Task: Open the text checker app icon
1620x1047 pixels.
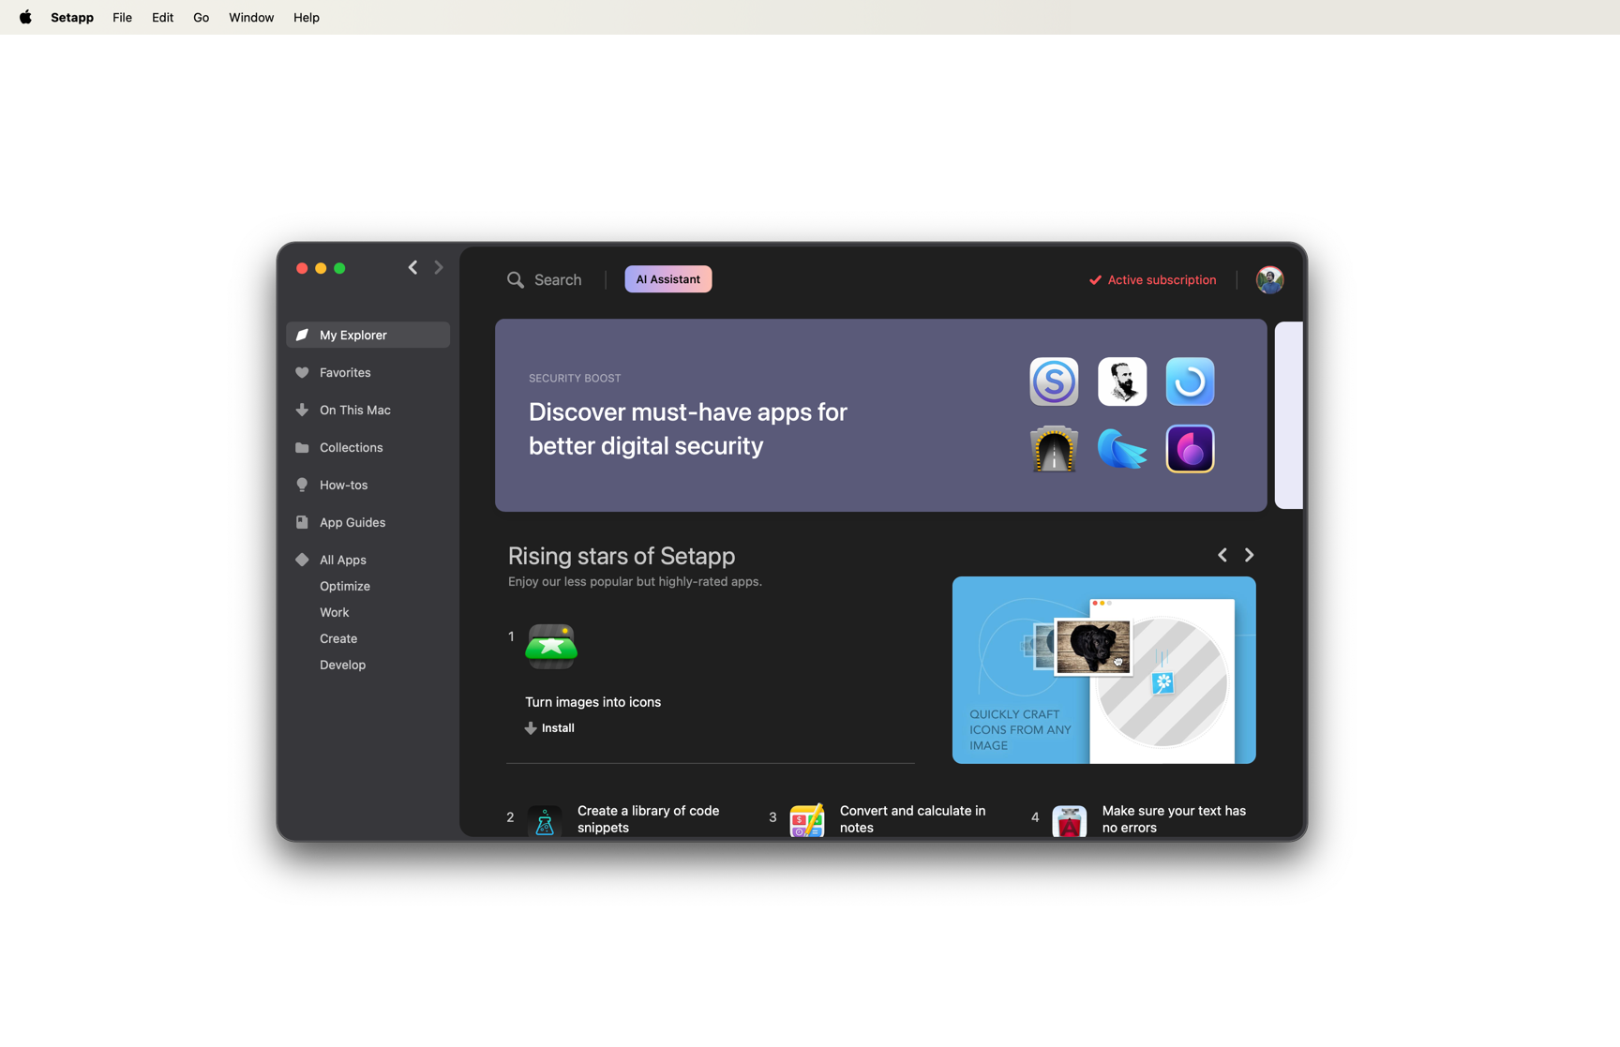Action: (1070, 822)
